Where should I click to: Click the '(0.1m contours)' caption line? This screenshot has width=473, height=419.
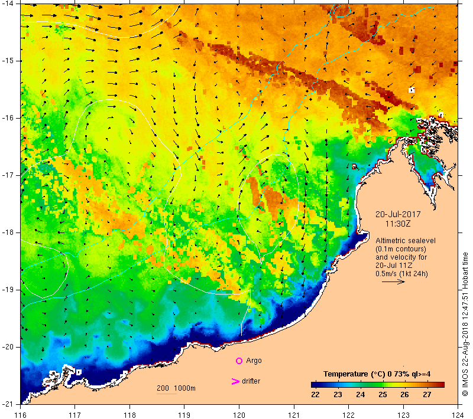(401, 249)
